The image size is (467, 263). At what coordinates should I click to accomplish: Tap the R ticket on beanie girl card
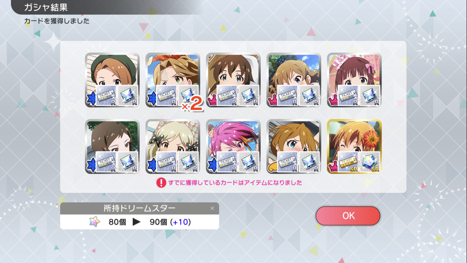(106, 95)
